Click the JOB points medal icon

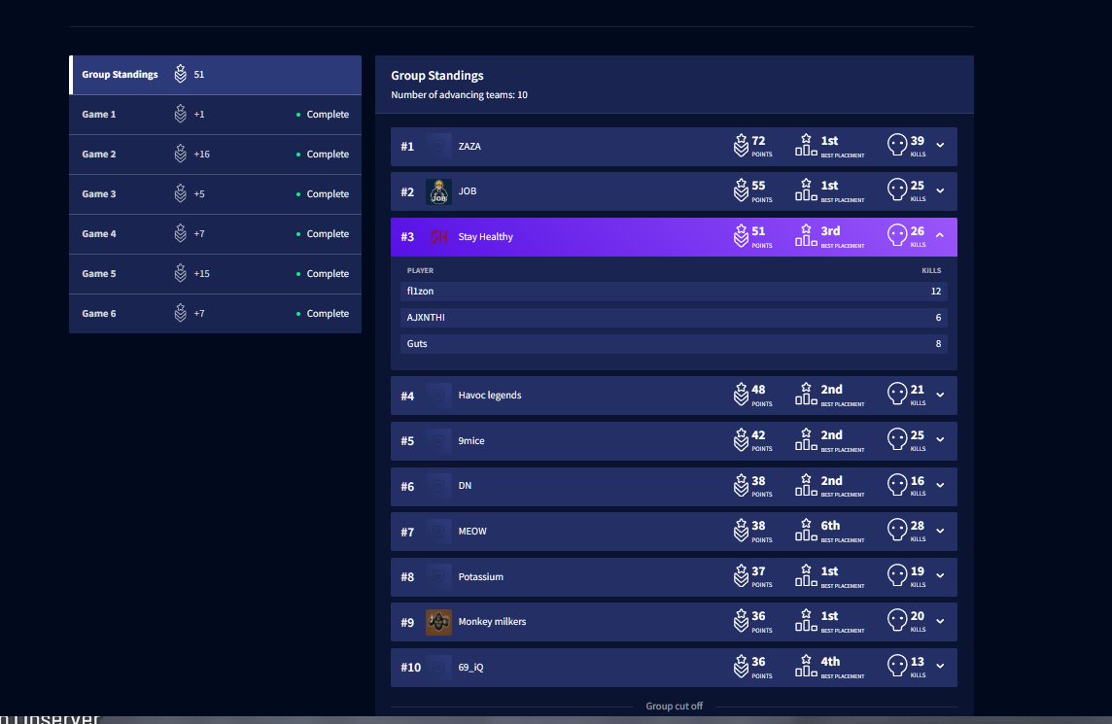(x=741, y=190)
